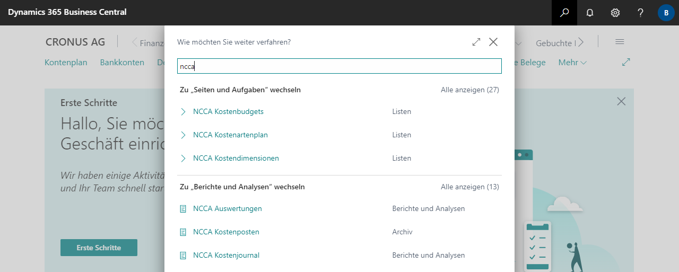Open NCCA Kostenposten archive entry
The image size is (679, 272).
(x=226, y=232)
